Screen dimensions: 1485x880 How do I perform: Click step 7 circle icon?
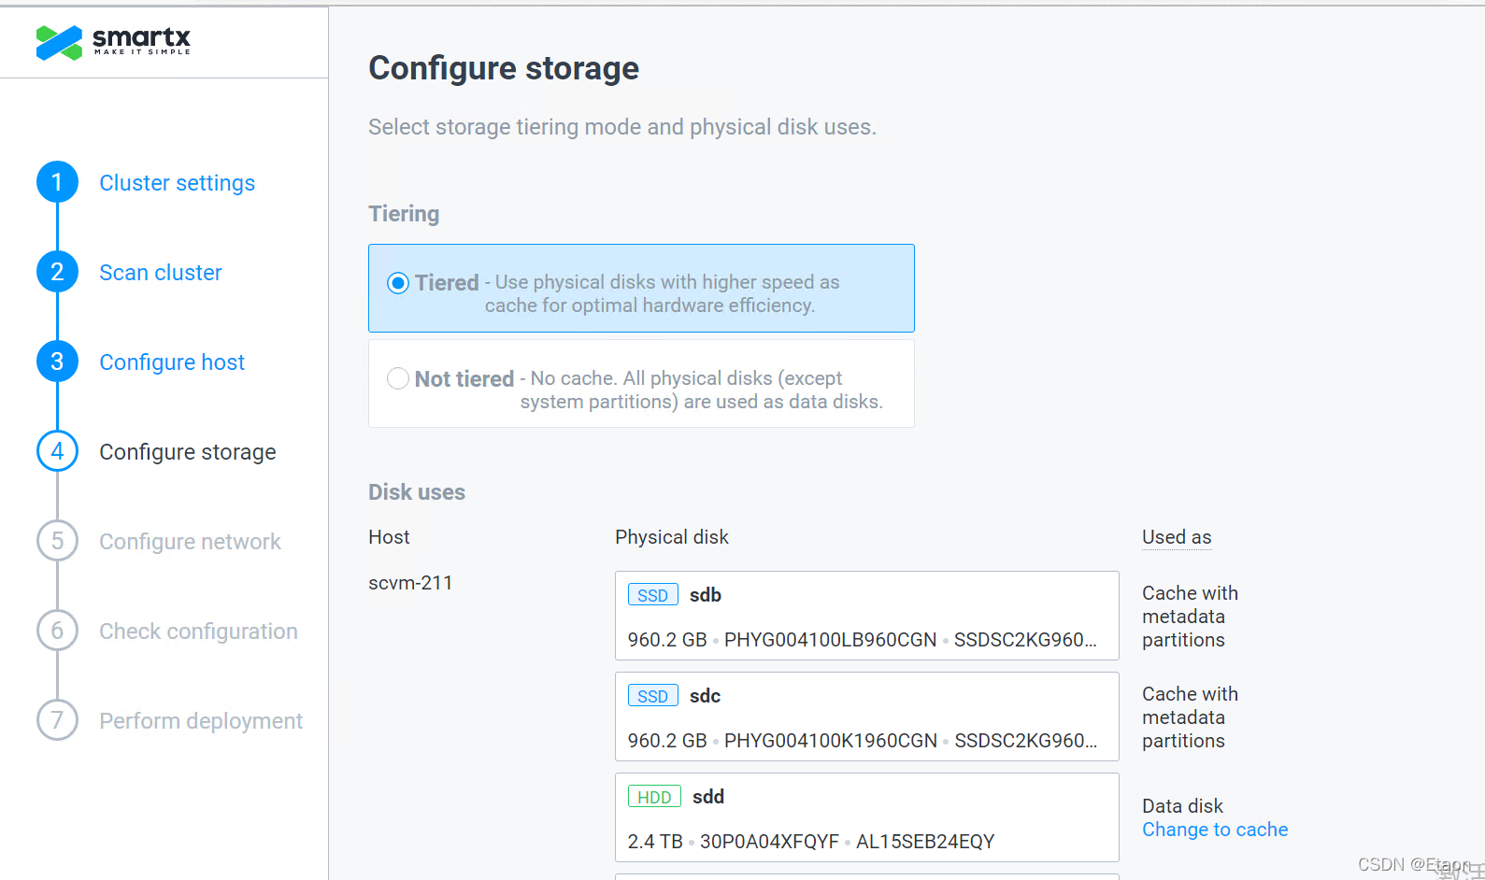[57, 720]
